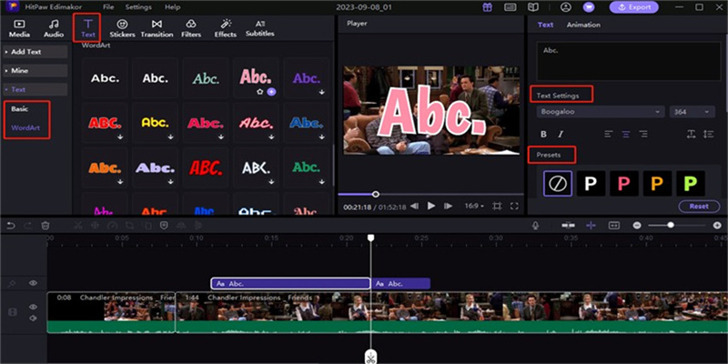Screen dimensions: 728x364
Task: Choose the yellow Abc. WordArt style
Action: point(156,123)
